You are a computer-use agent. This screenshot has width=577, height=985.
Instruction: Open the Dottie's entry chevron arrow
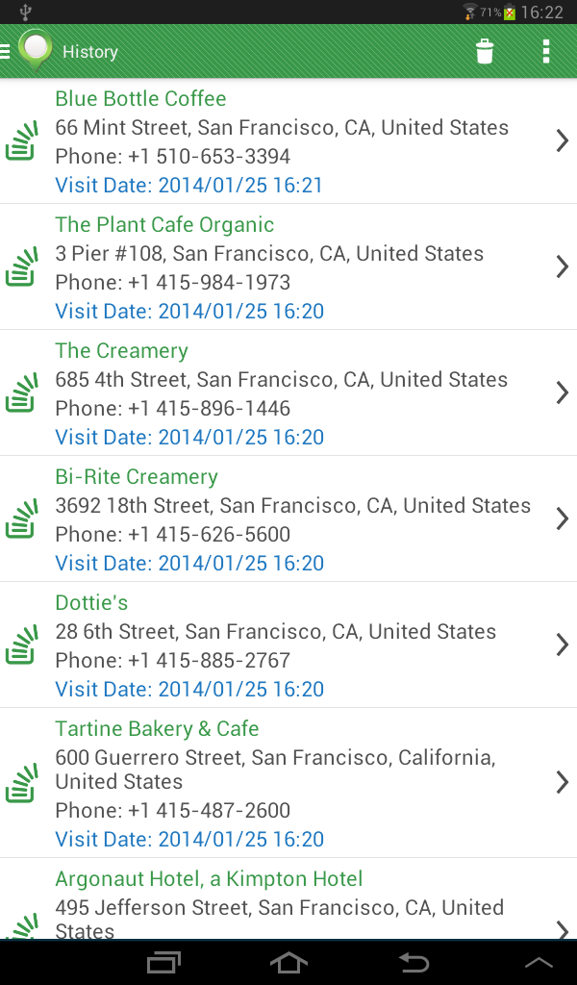point(562,644)
